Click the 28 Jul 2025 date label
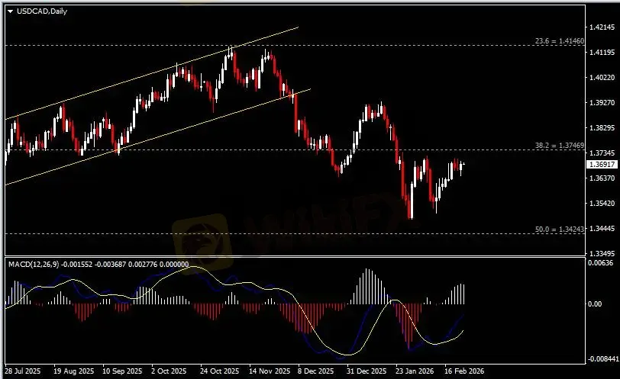The height and width of the screenshot is (379, 620). [x=23, y=371]
